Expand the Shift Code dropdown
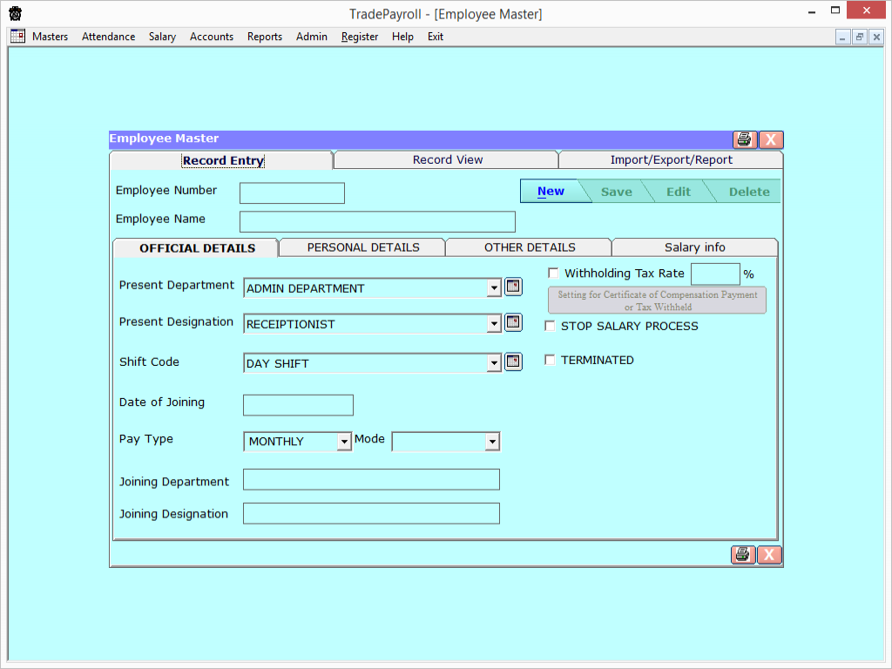Screen dimensions: 892x669 (494, 363)
